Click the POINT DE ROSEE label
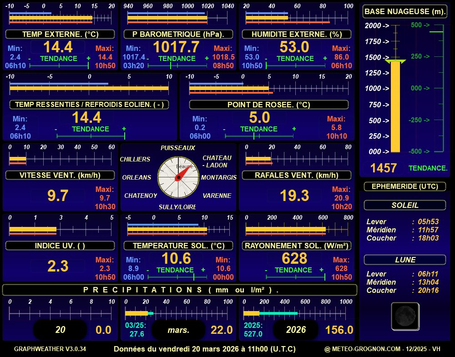Viewport: 455px width, 357px height. pyautogui.click(x=268, y=105)
